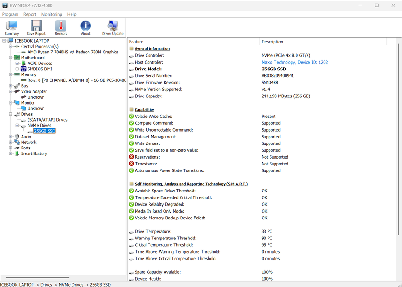The height and width of the screenshot is (287, 402).
Task: Click the green check beside Volatile Write Cache
Action: [x=132, y=116]
